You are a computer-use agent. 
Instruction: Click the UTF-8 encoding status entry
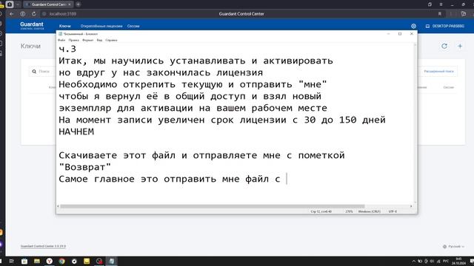coord(393,212)
